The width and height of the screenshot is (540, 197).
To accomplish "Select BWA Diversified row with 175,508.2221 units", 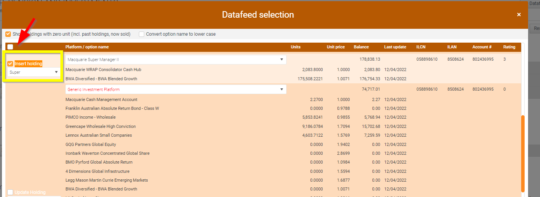I will click(x=293, y=79).
